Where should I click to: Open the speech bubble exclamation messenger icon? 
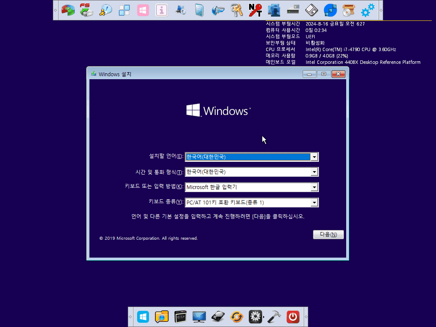click(x=106, y=10)
